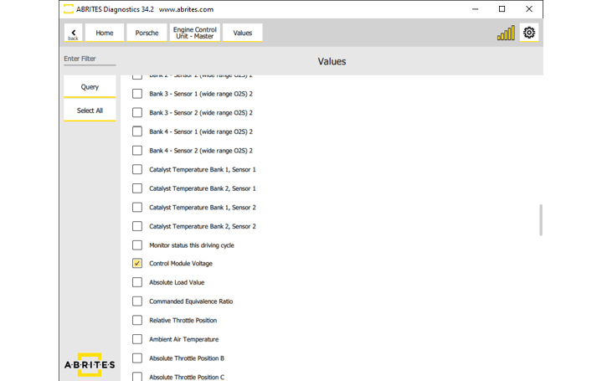Viewport: 602px width, 381px height.
Task: Open the settings gear icon
Action: click(528, 33)
